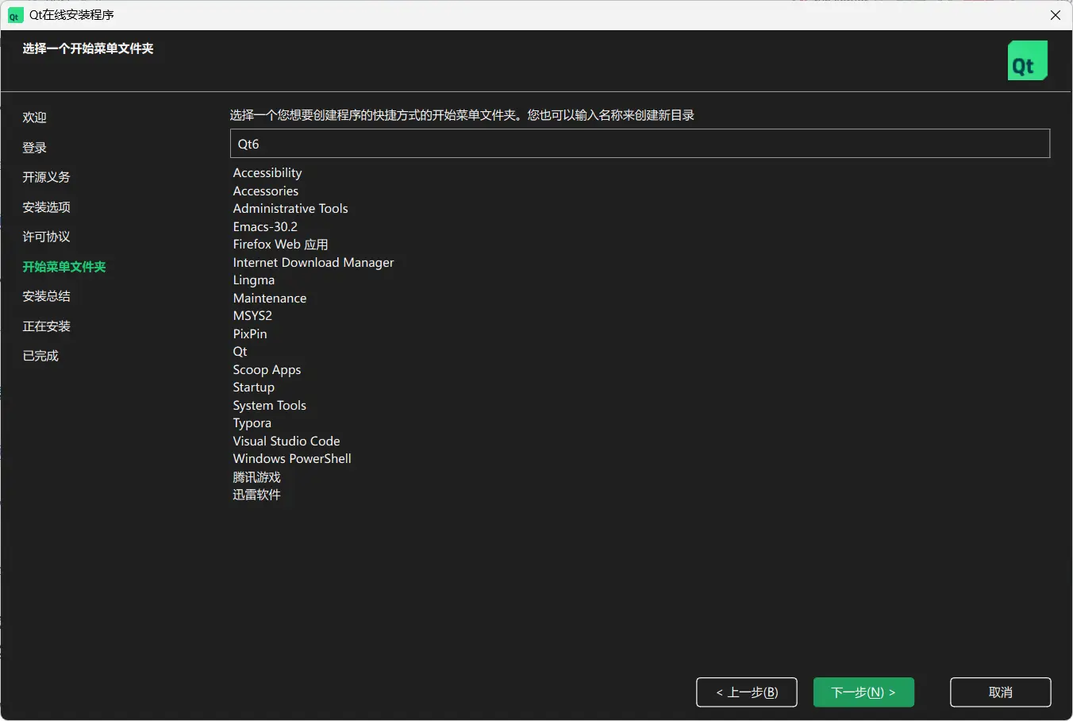Select the Accessories folder
1073x721 pixels.
(266, 191)
